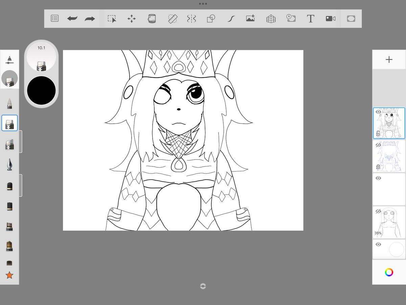Select the blank white layer thumbnail
Screen dimensions: 406x305
(389, 189)
